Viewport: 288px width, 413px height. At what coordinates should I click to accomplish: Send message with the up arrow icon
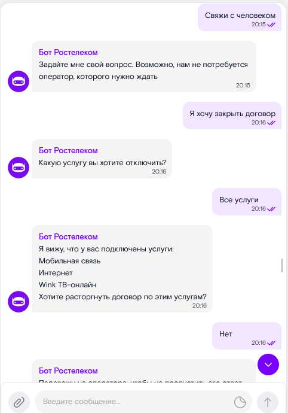click(268, 402)
